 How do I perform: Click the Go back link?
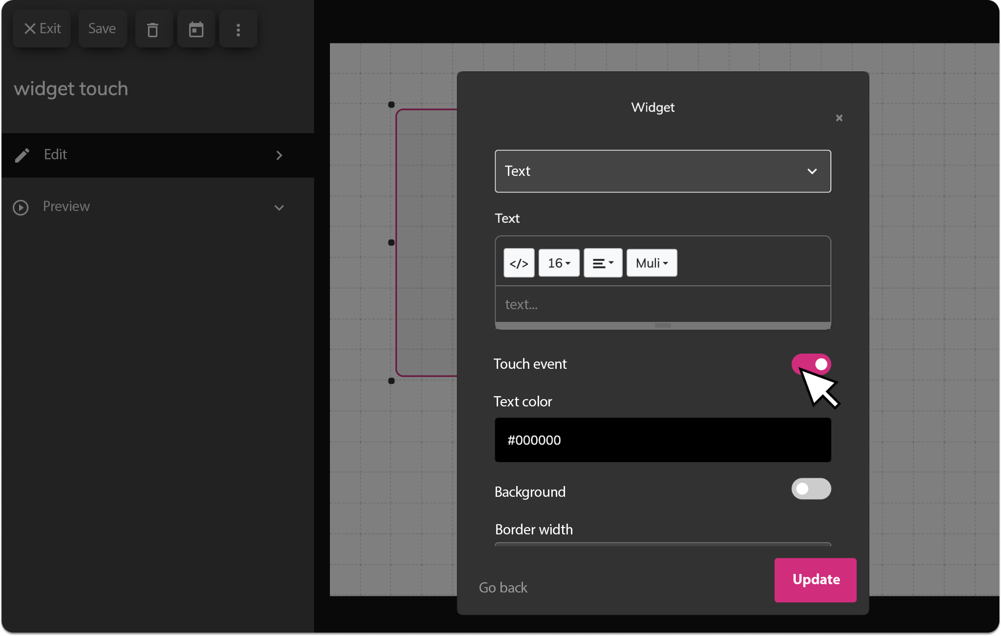(503, 587)
